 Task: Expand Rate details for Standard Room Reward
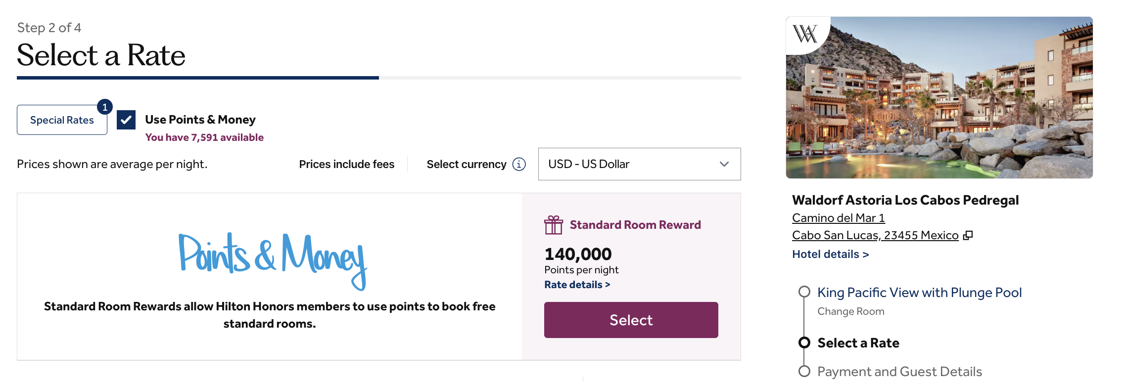tap(577, 285)
